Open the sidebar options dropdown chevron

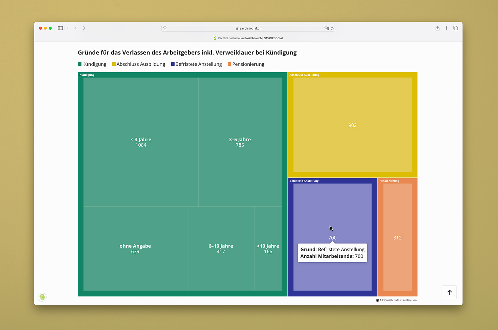tap(67, 28)
